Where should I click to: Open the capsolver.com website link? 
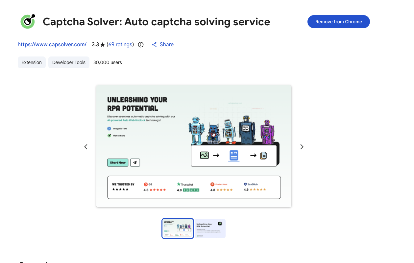[x=52, y=45]
